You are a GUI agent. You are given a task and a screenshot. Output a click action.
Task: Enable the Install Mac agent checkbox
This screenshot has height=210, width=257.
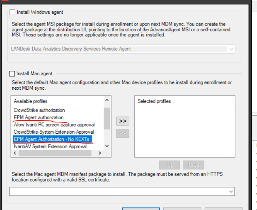[x=13, y=73]
